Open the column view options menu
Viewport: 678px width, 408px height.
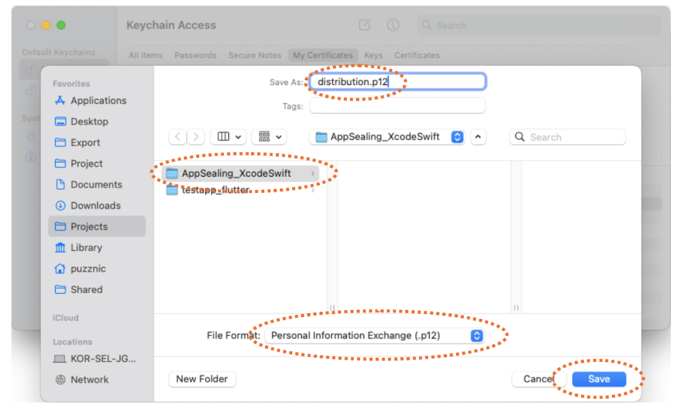point(230,137)
